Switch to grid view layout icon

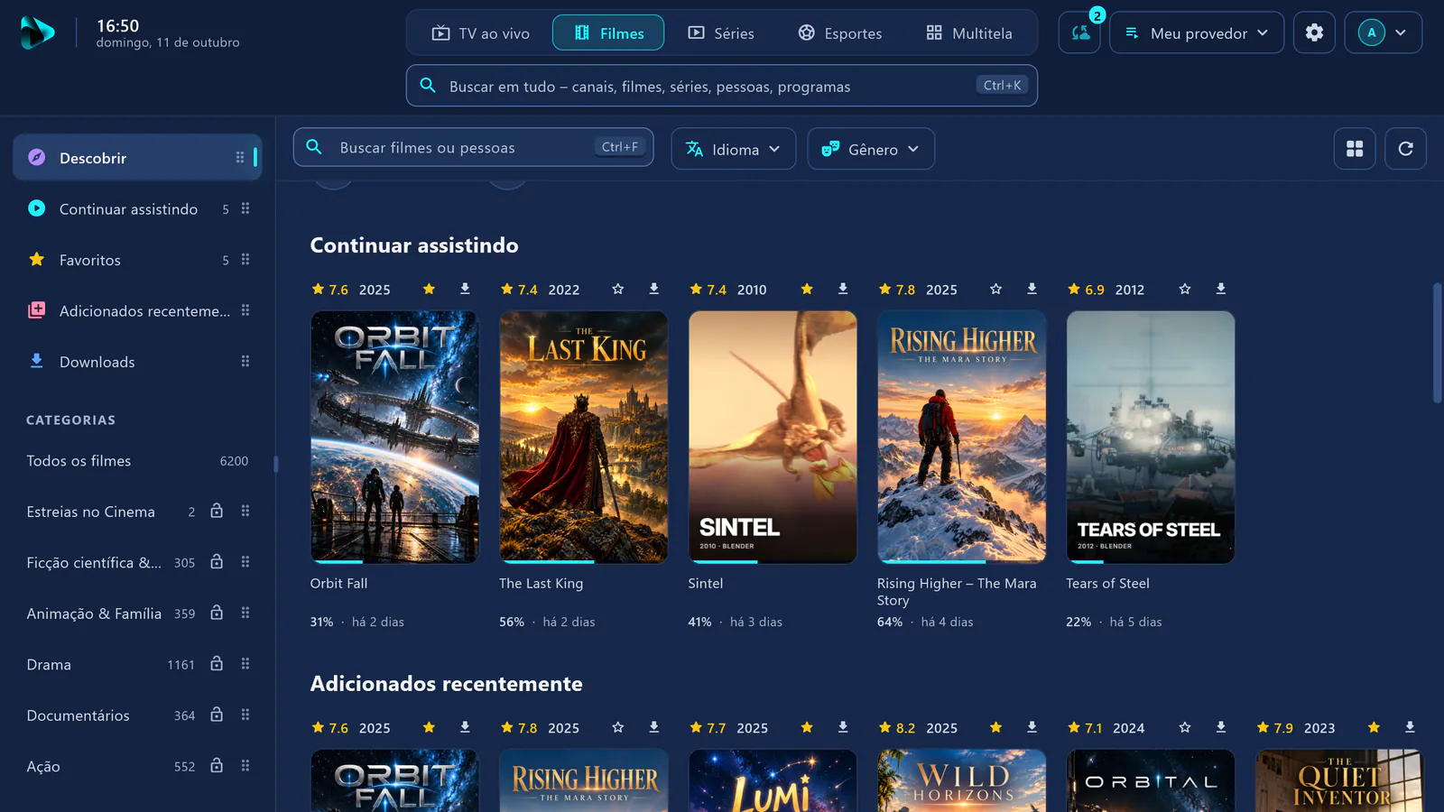coord(1355,149)
